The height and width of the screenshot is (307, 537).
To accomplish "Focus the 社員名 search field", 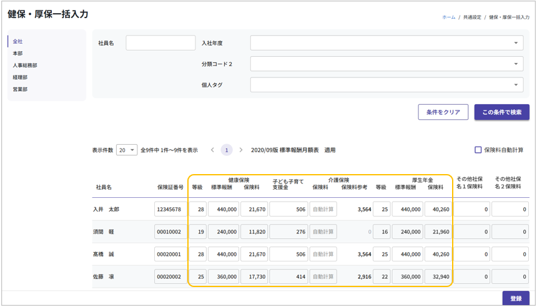I will [x=160, y=43].
